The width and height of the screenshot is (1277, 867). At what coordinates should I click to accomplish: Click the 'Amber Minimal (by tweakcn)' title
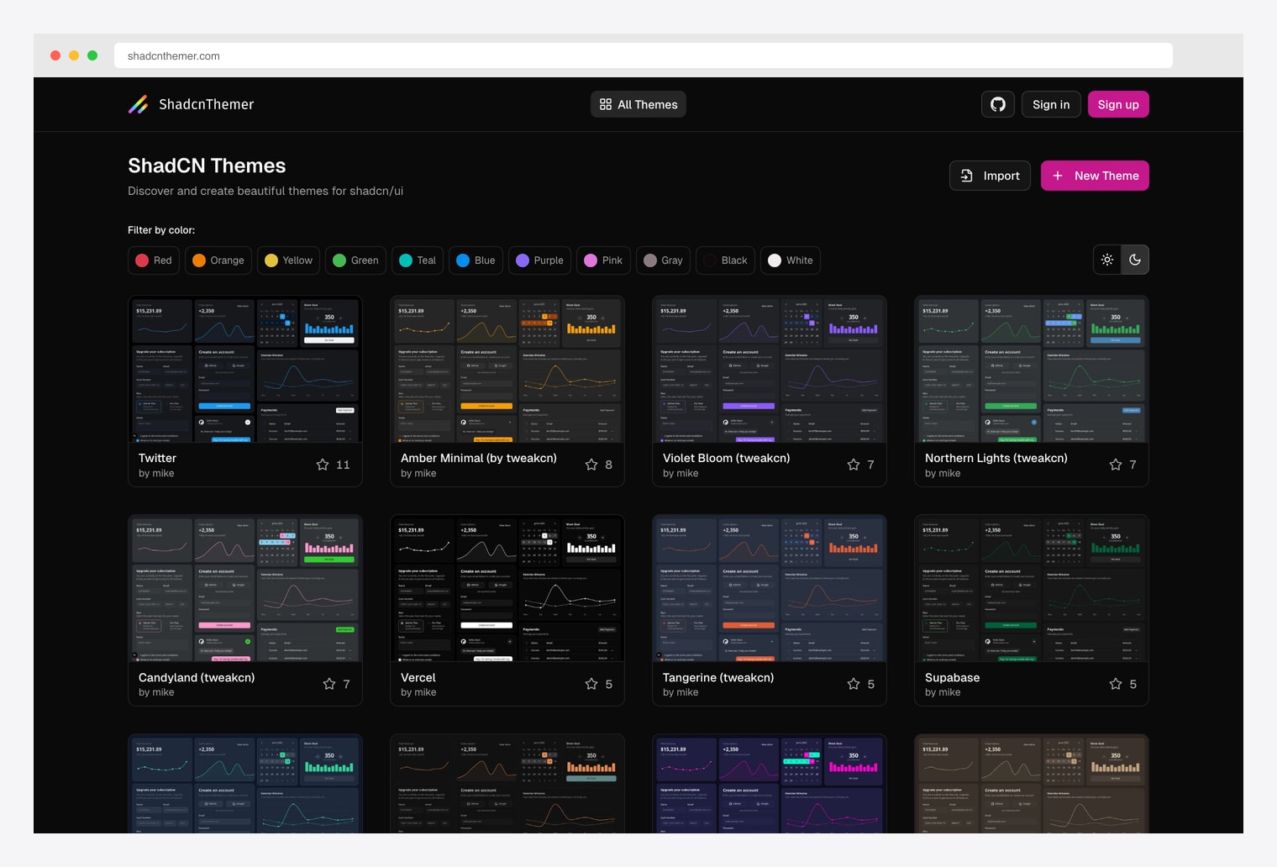(479, 458)
